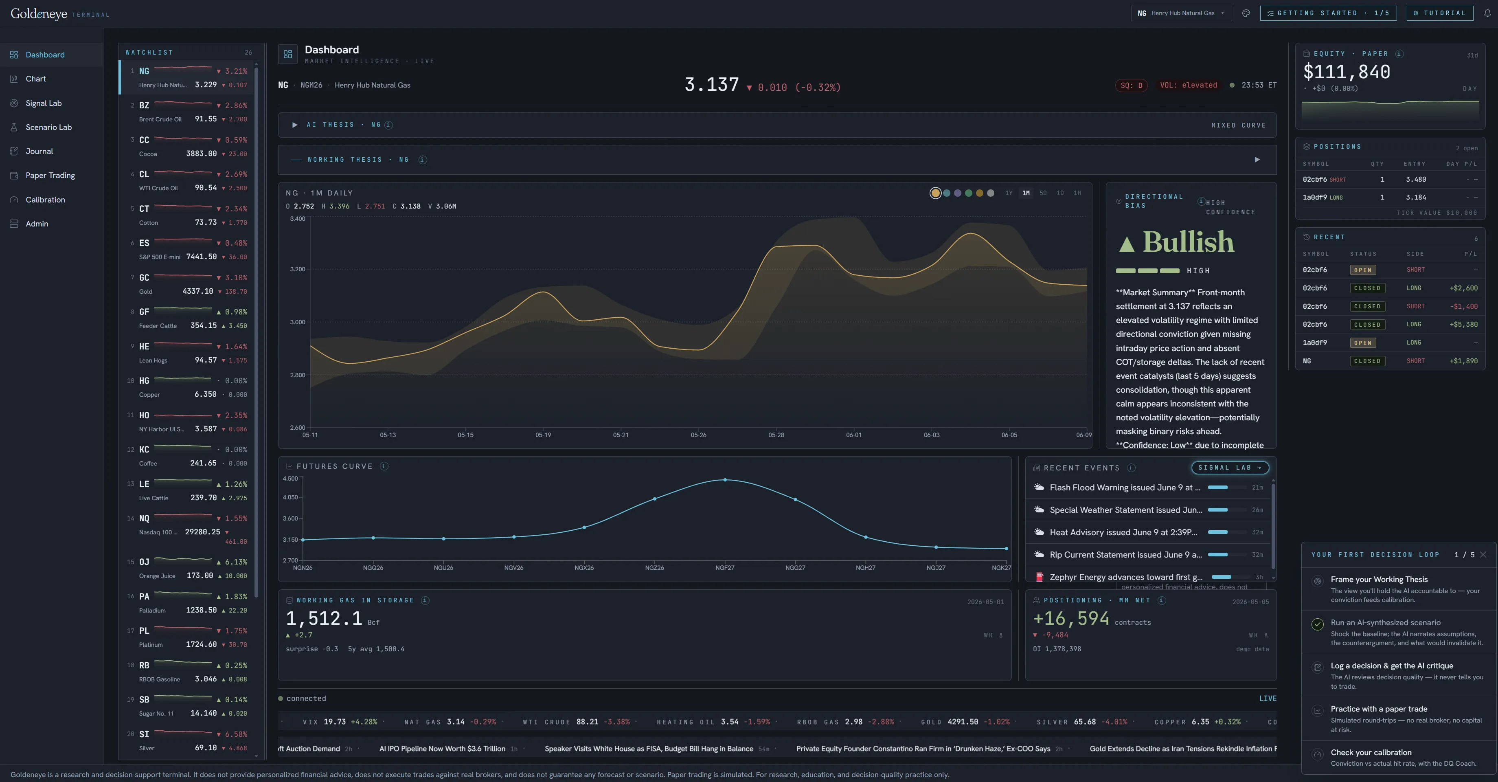Click the Admin sidebar icon
Viewport: 1498px width, 782px height.
[x=14, y=224]
